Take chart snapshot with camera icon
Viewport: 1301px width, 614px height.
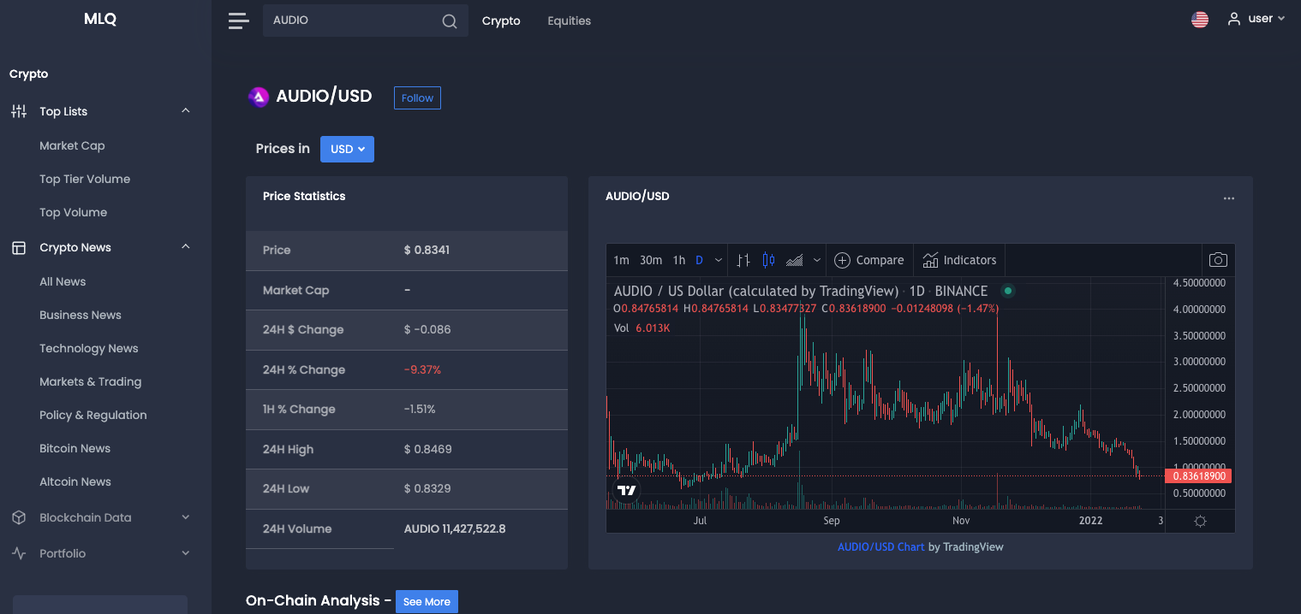click(1218, 260)
